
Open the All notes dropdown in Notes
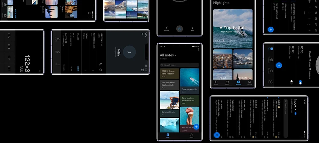click(x=168, y=55)
